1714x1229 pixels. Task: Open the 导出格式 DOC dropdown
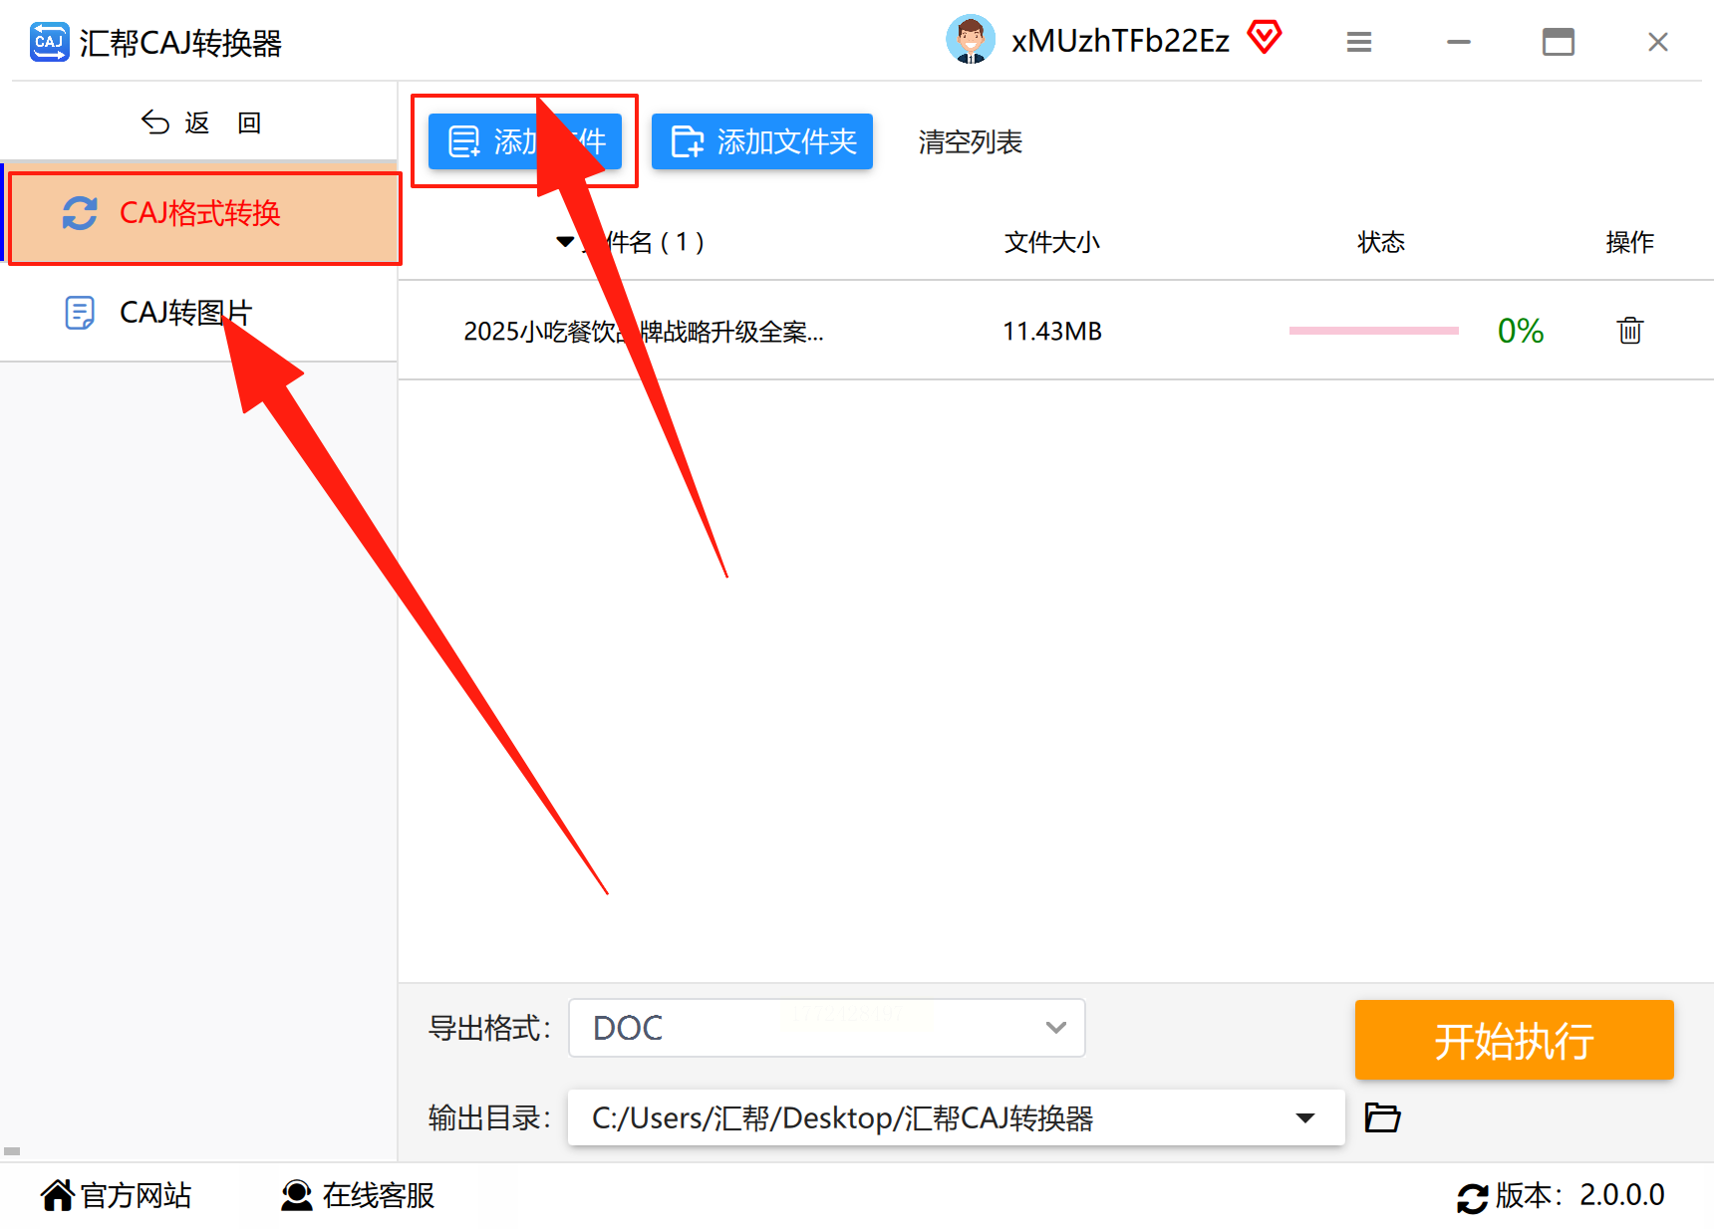(x=827, y=1028)
